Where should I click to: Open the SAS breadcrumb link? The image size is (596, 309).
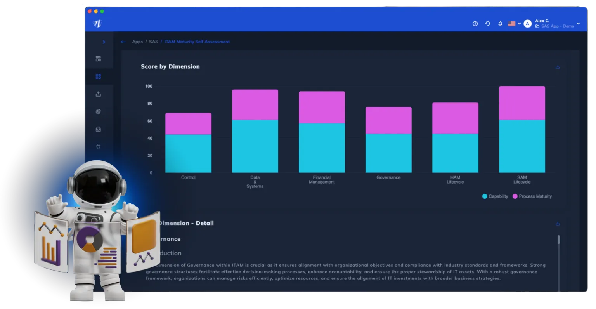click(x=154, y=42)
